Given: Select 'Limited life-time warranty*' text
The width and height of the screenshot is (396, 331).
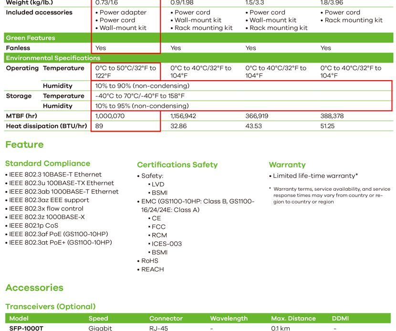Looking at the screenshot, I should pos(315,176).
